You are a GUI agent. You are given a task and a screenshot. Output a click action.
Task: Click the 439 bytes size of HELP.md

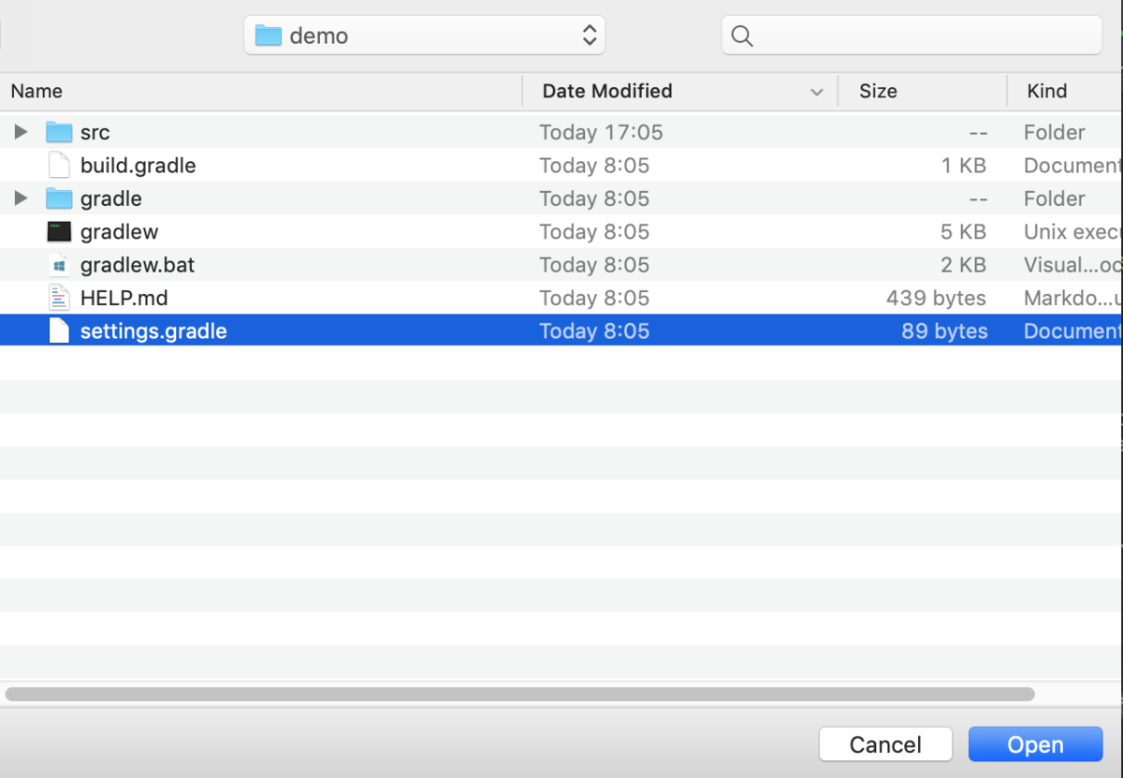936,298
